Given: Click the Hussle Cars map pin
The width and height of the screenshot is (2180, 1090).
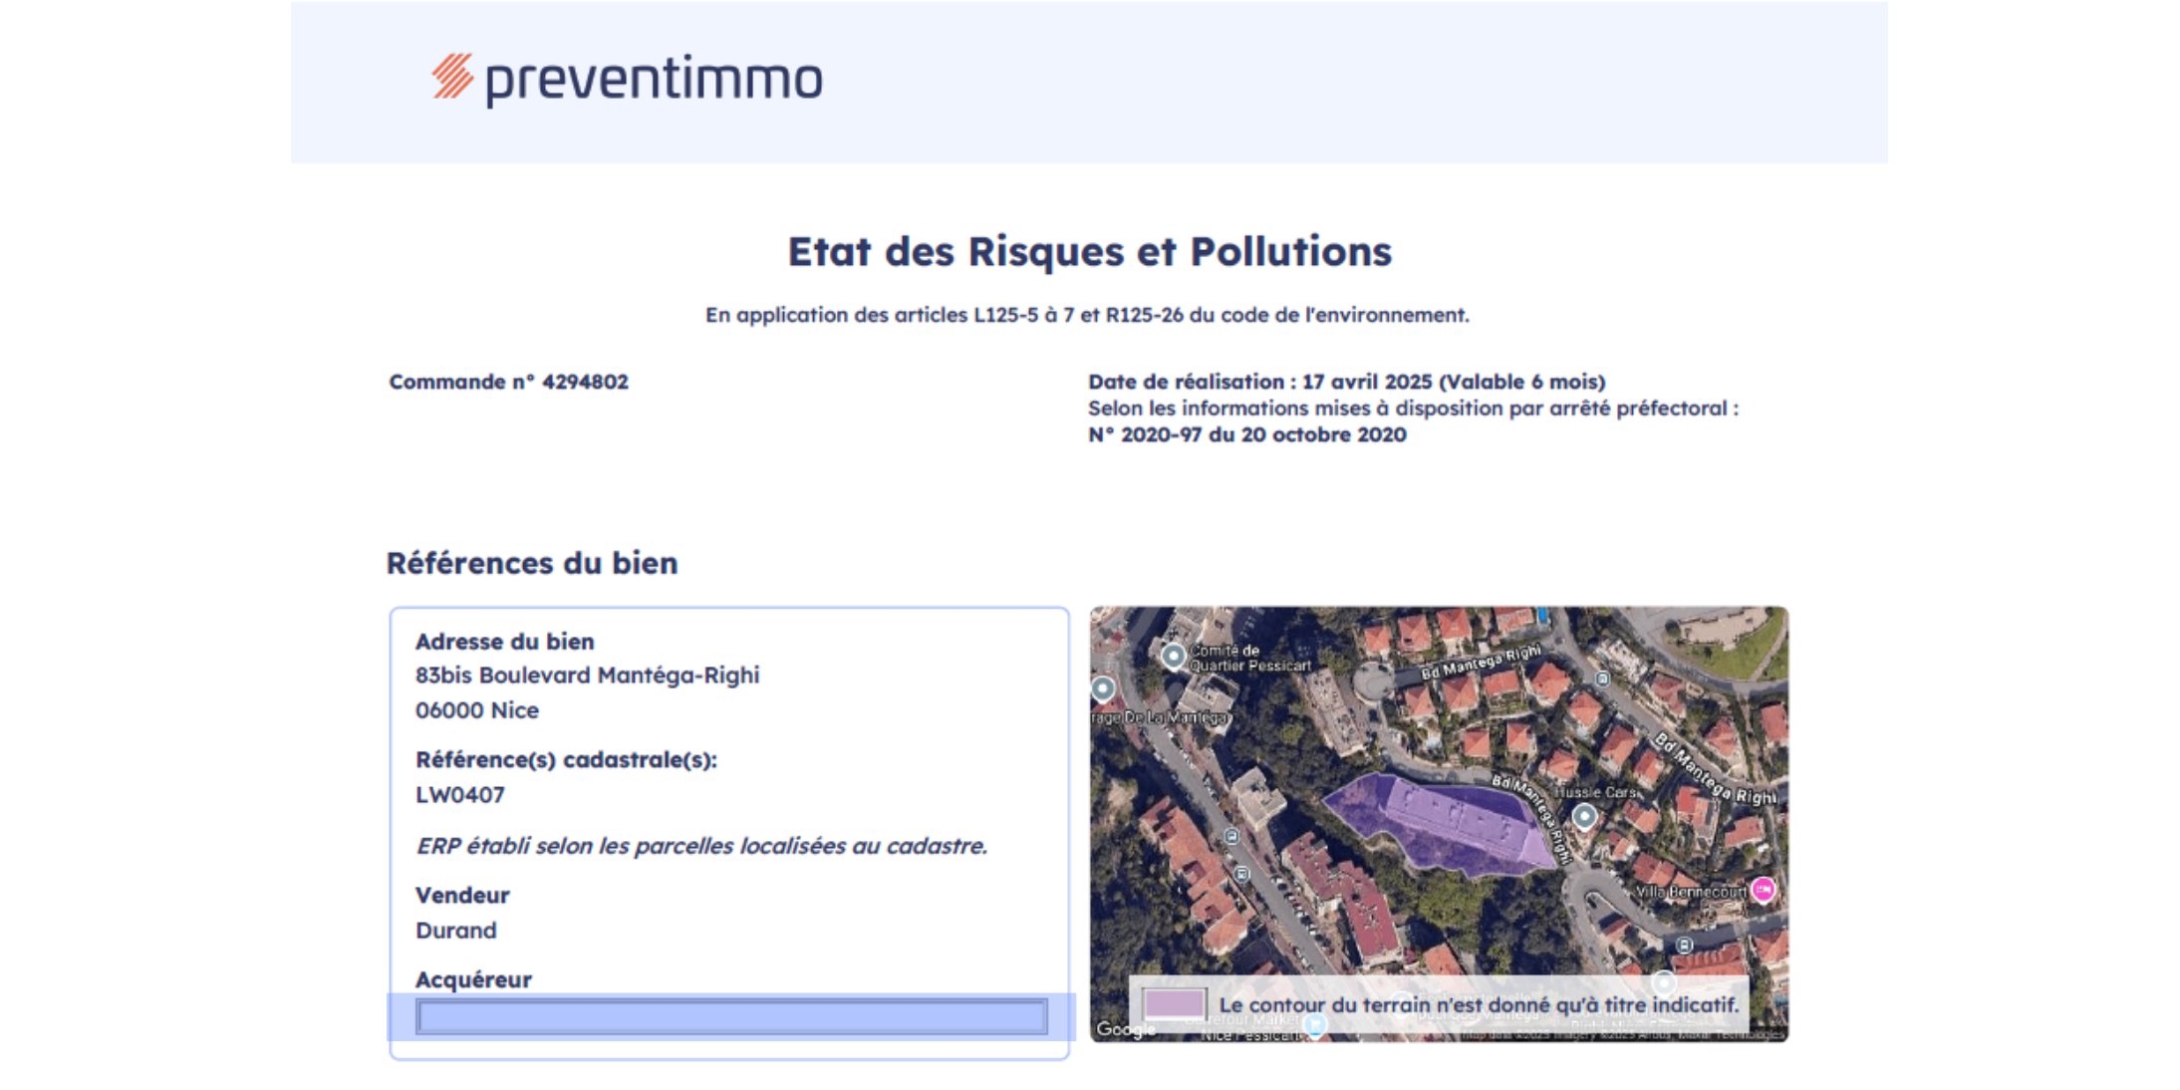Looking at the screenshot, I should click(1584, 817).
